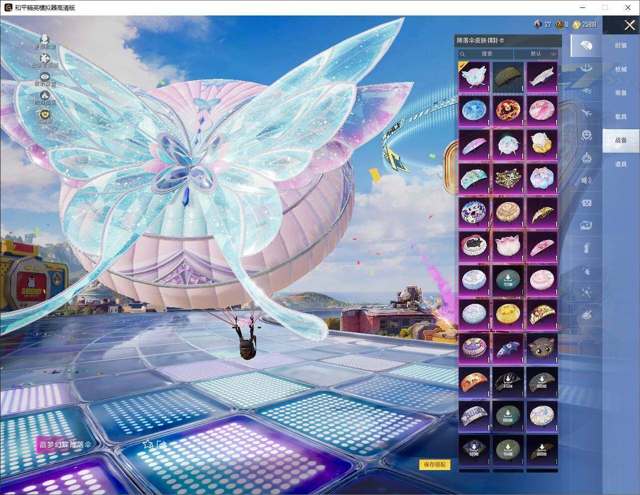Select the golden spider web parachute

click(508, 179)
